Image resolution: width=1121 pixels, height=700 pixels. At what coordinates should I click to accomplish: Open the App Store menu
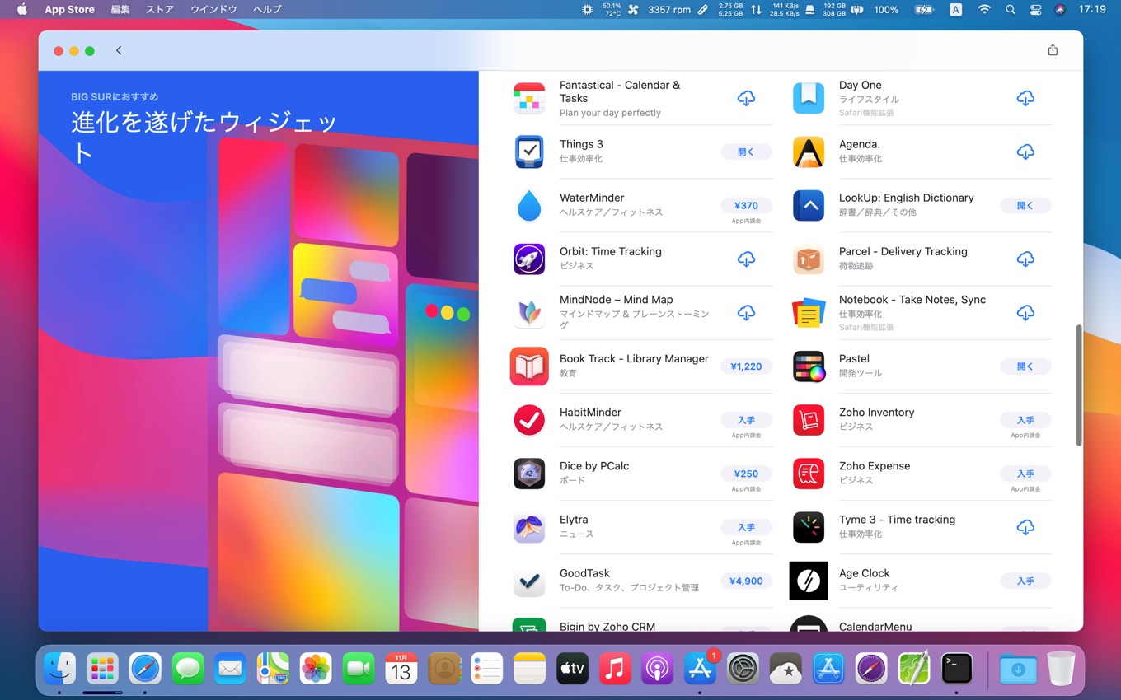69,9
